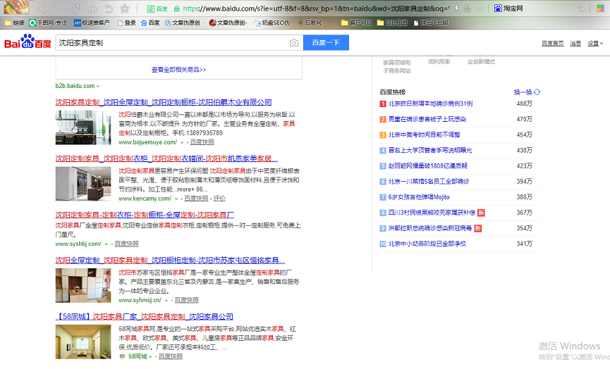Open 百度快照 for bojuemuye.com result

pyautogui.click(x=202, y=142)
